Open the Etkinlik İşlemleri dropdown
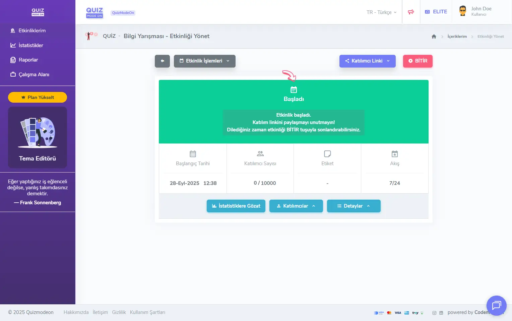Screen dimensions: 512x321 (204, 61)
